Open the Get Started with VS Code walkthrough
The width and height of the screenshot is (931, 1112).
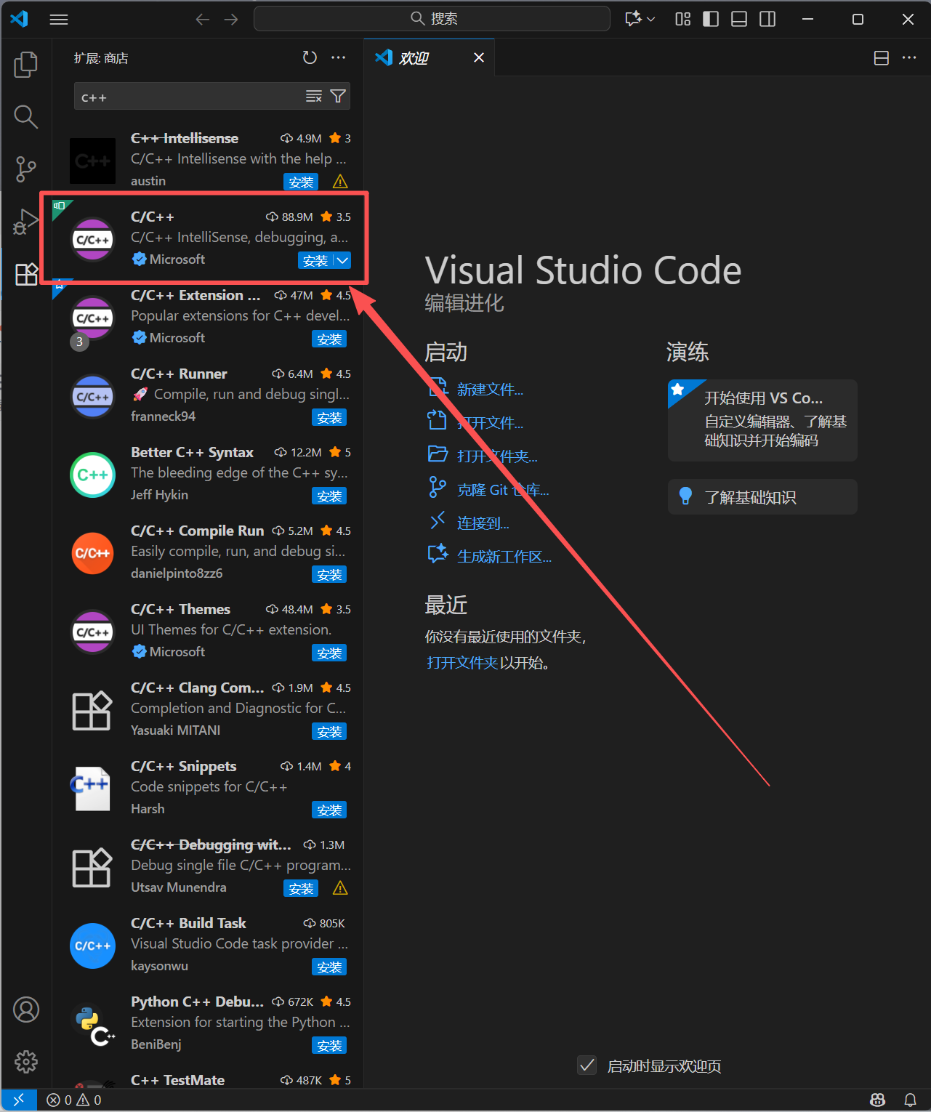pyautogui.click(x=762, y=420)
